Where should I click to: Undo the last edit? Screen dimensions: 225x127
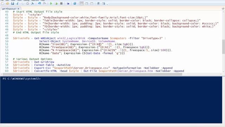[x=39, y=4]
